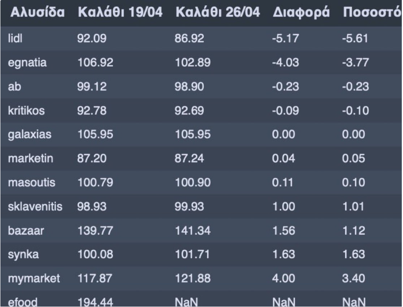
Task: Click the Ποσοστό column header
Action: [x=372, y=12]
